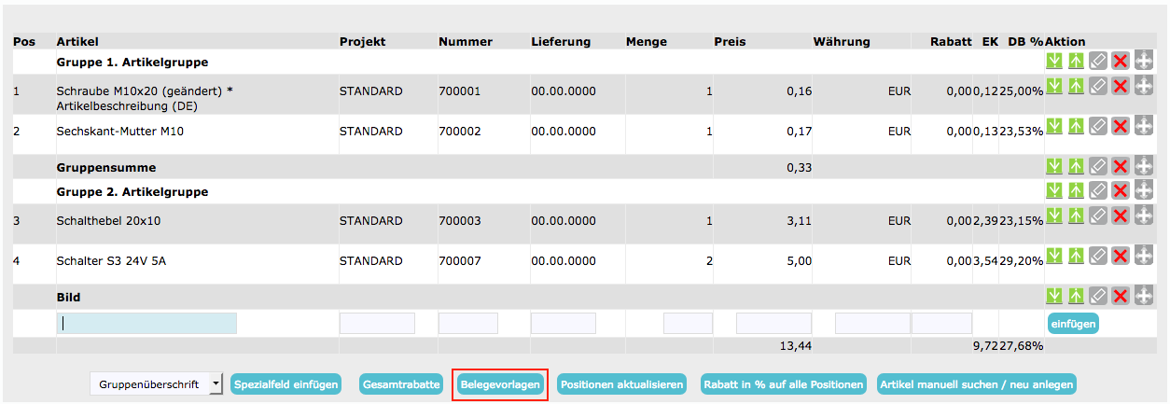Viewport: 1170px width, 404px height.
Task: Click the einfügen button
Action: coord(1072,324)
